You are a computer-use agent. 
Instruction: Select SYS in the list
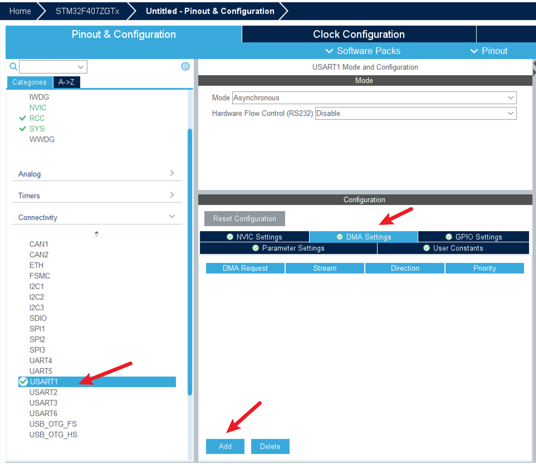pyautogui.click(x=37, y=129)
